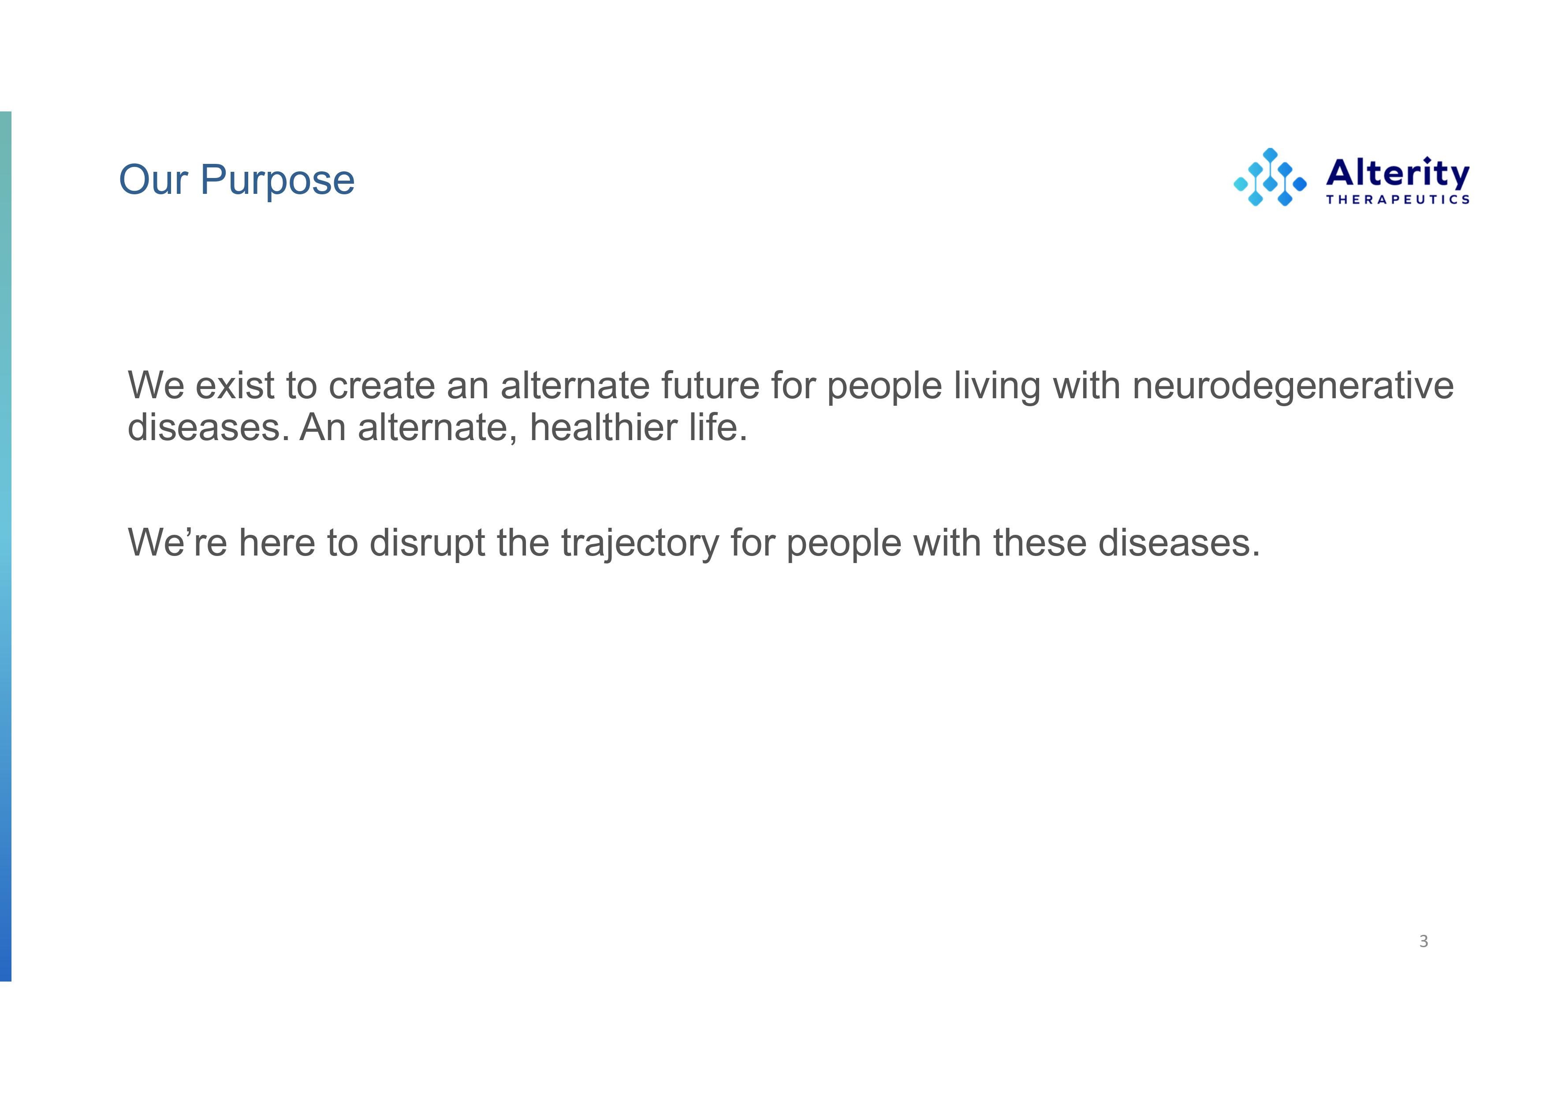Click the gradient bar on the left edge
The image size is (1547, 1093).
[5, 545]
